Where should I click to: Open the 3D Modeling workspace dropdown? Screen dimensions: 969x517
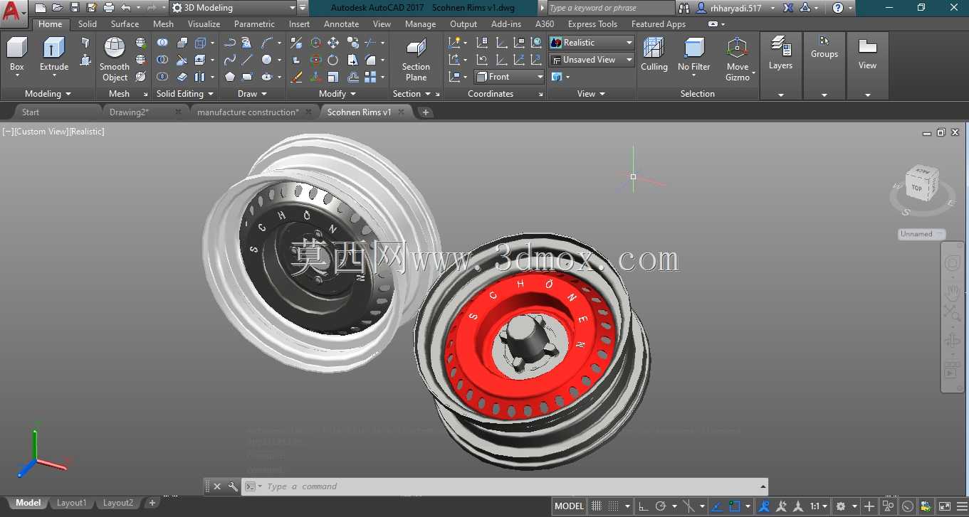point(234,8)
